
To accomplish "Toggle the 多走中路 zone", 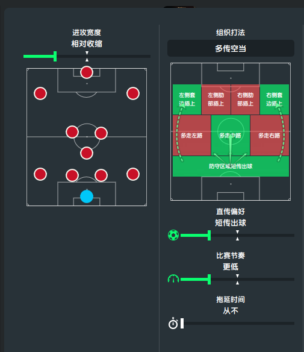I will click(x=231, y=136).
